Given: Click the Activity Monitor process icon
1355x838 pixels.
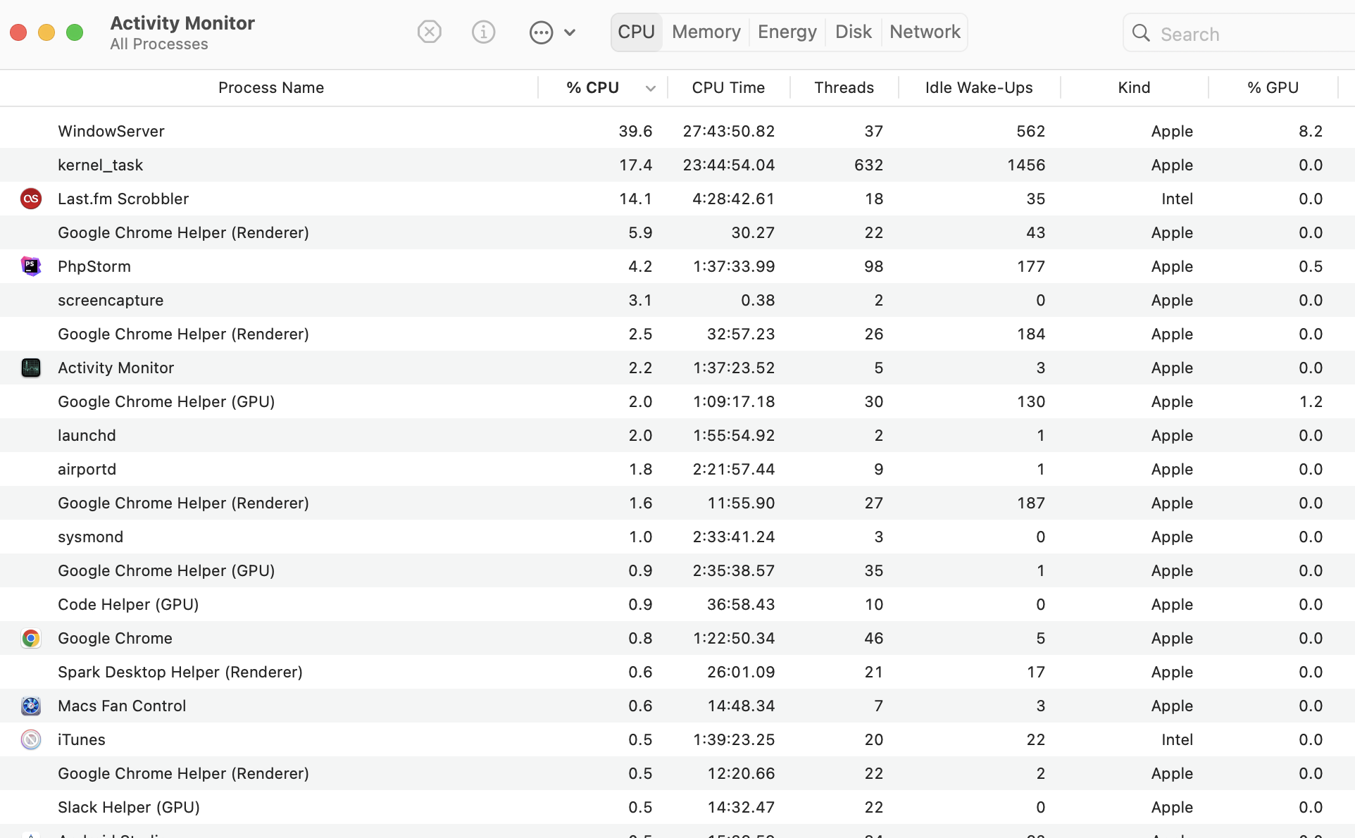Looking at the screenshot, I should [x=31, y=368].
